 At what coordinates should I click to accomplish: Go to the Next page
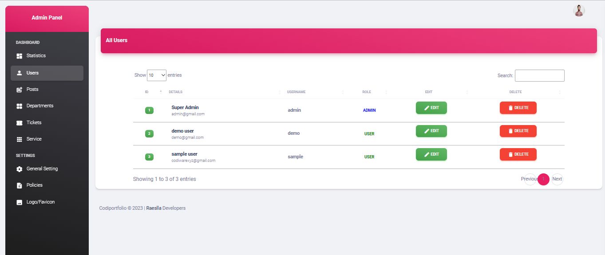point(557,179)
